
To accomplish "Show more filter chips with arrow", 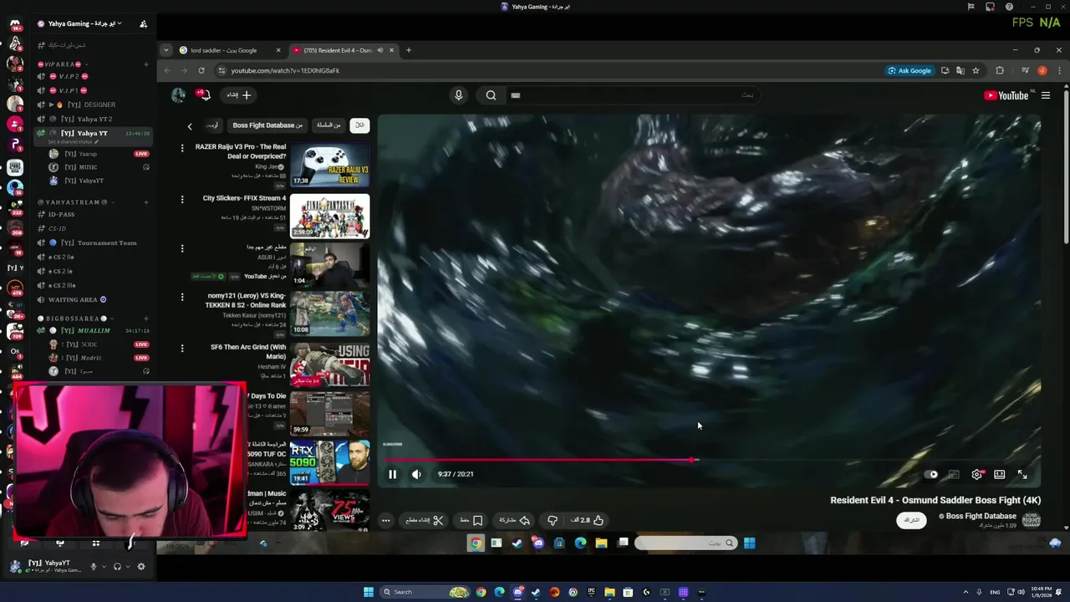I will tap(190, 126).
